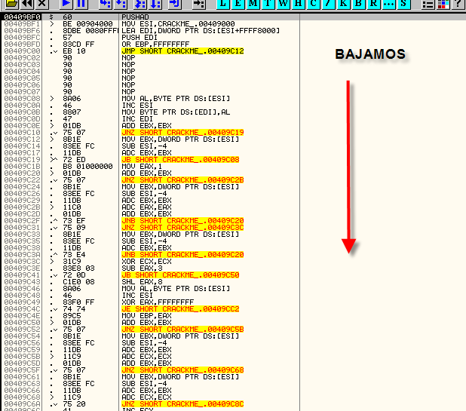The image size is (466, 411).
Task: Open the Source window (S button)
Action: coord(404,5)
